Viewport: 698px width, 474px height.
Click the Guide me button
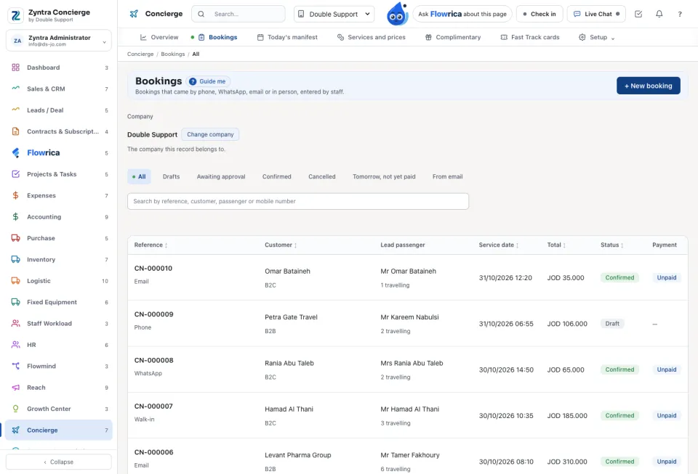coord(208,81)
